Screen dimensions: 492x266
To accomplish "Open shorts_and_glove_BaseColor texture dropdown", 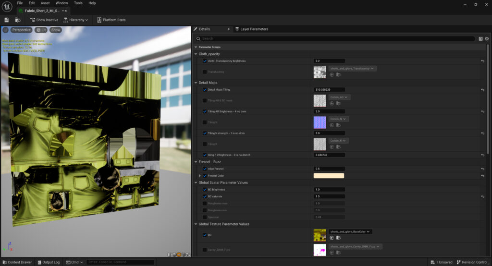I will (350, 231).
